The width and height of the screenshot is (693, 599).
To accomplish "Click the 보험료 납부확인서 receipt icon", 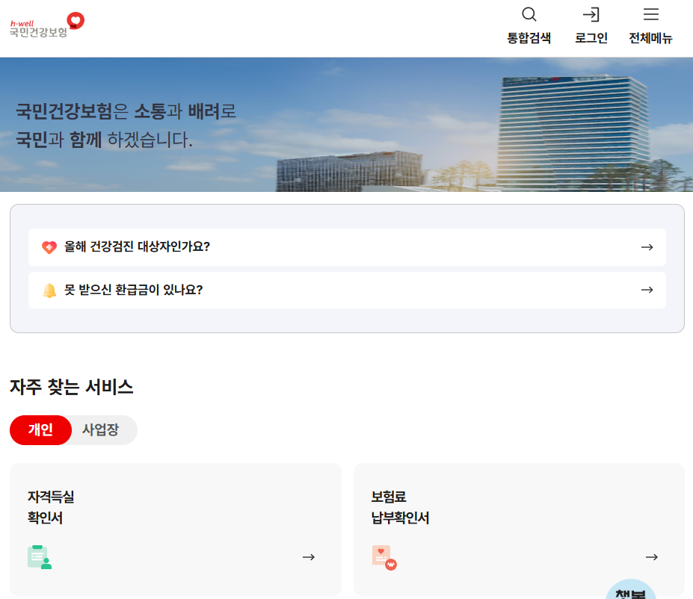I will tap(384, 557).
